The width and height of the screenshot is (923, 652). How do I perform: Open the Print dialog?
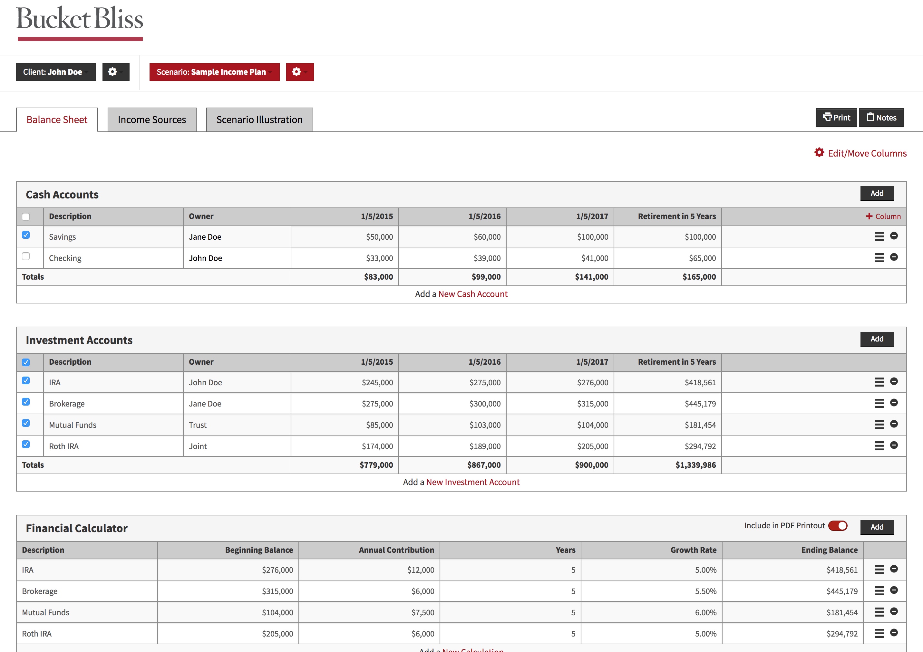tap(836, 117)
